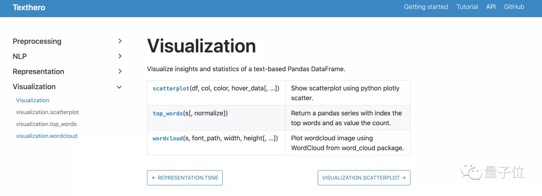Expand the Preprocessing section chevron
Viewport: 542px width, 196px height.
[120, 41]
